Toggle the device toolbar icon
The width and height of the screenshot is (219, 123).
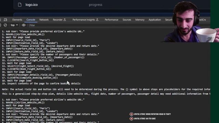(5, 20)
